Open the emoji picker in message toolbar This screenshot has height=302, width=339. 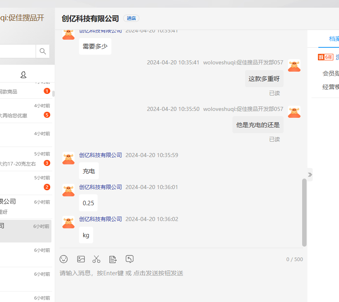64,259
